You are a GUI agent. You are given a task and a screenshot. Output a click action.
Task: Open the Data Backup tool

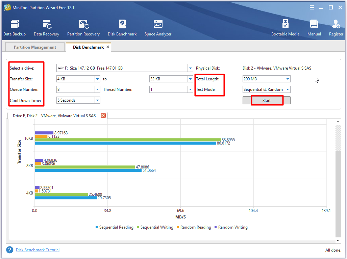[x=15, y=28]
